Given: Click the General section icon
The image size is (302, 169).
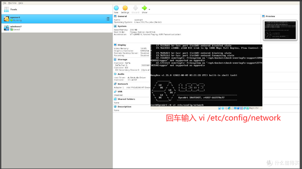Looking at the screenshot, I should [x=115, y=16].
